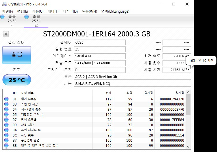Click status orb for attribute 07

point(6,120)
